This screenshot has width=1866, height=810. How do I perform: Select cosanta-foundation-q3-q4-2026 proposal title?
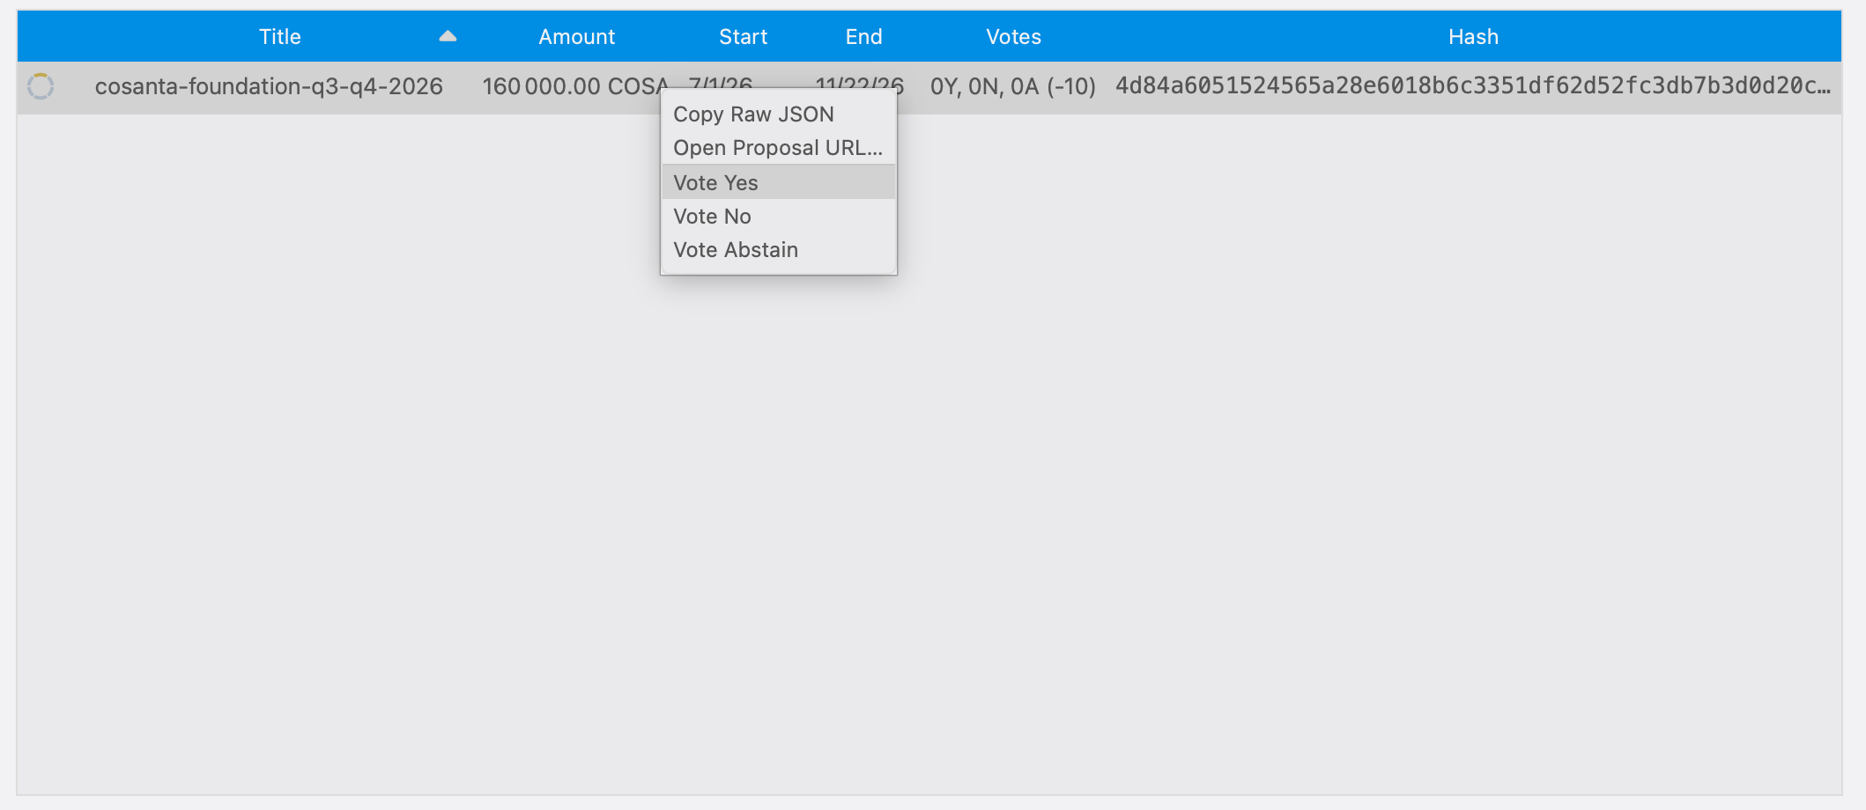(x=269, y=86)
